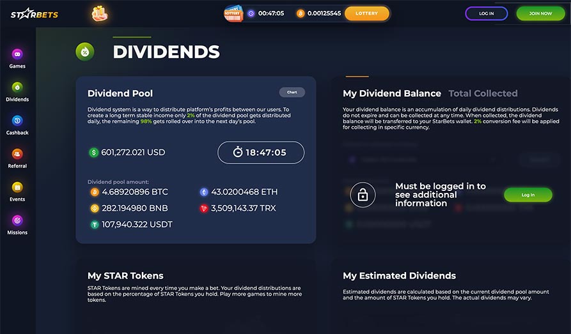The image size is (571, 334).
Task: Open the Events sidebar icon
Action: 17,187
